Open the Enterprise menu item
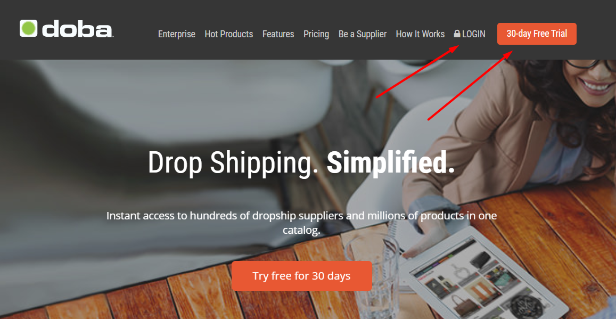The image size is (616, 319). coord(176,34)
